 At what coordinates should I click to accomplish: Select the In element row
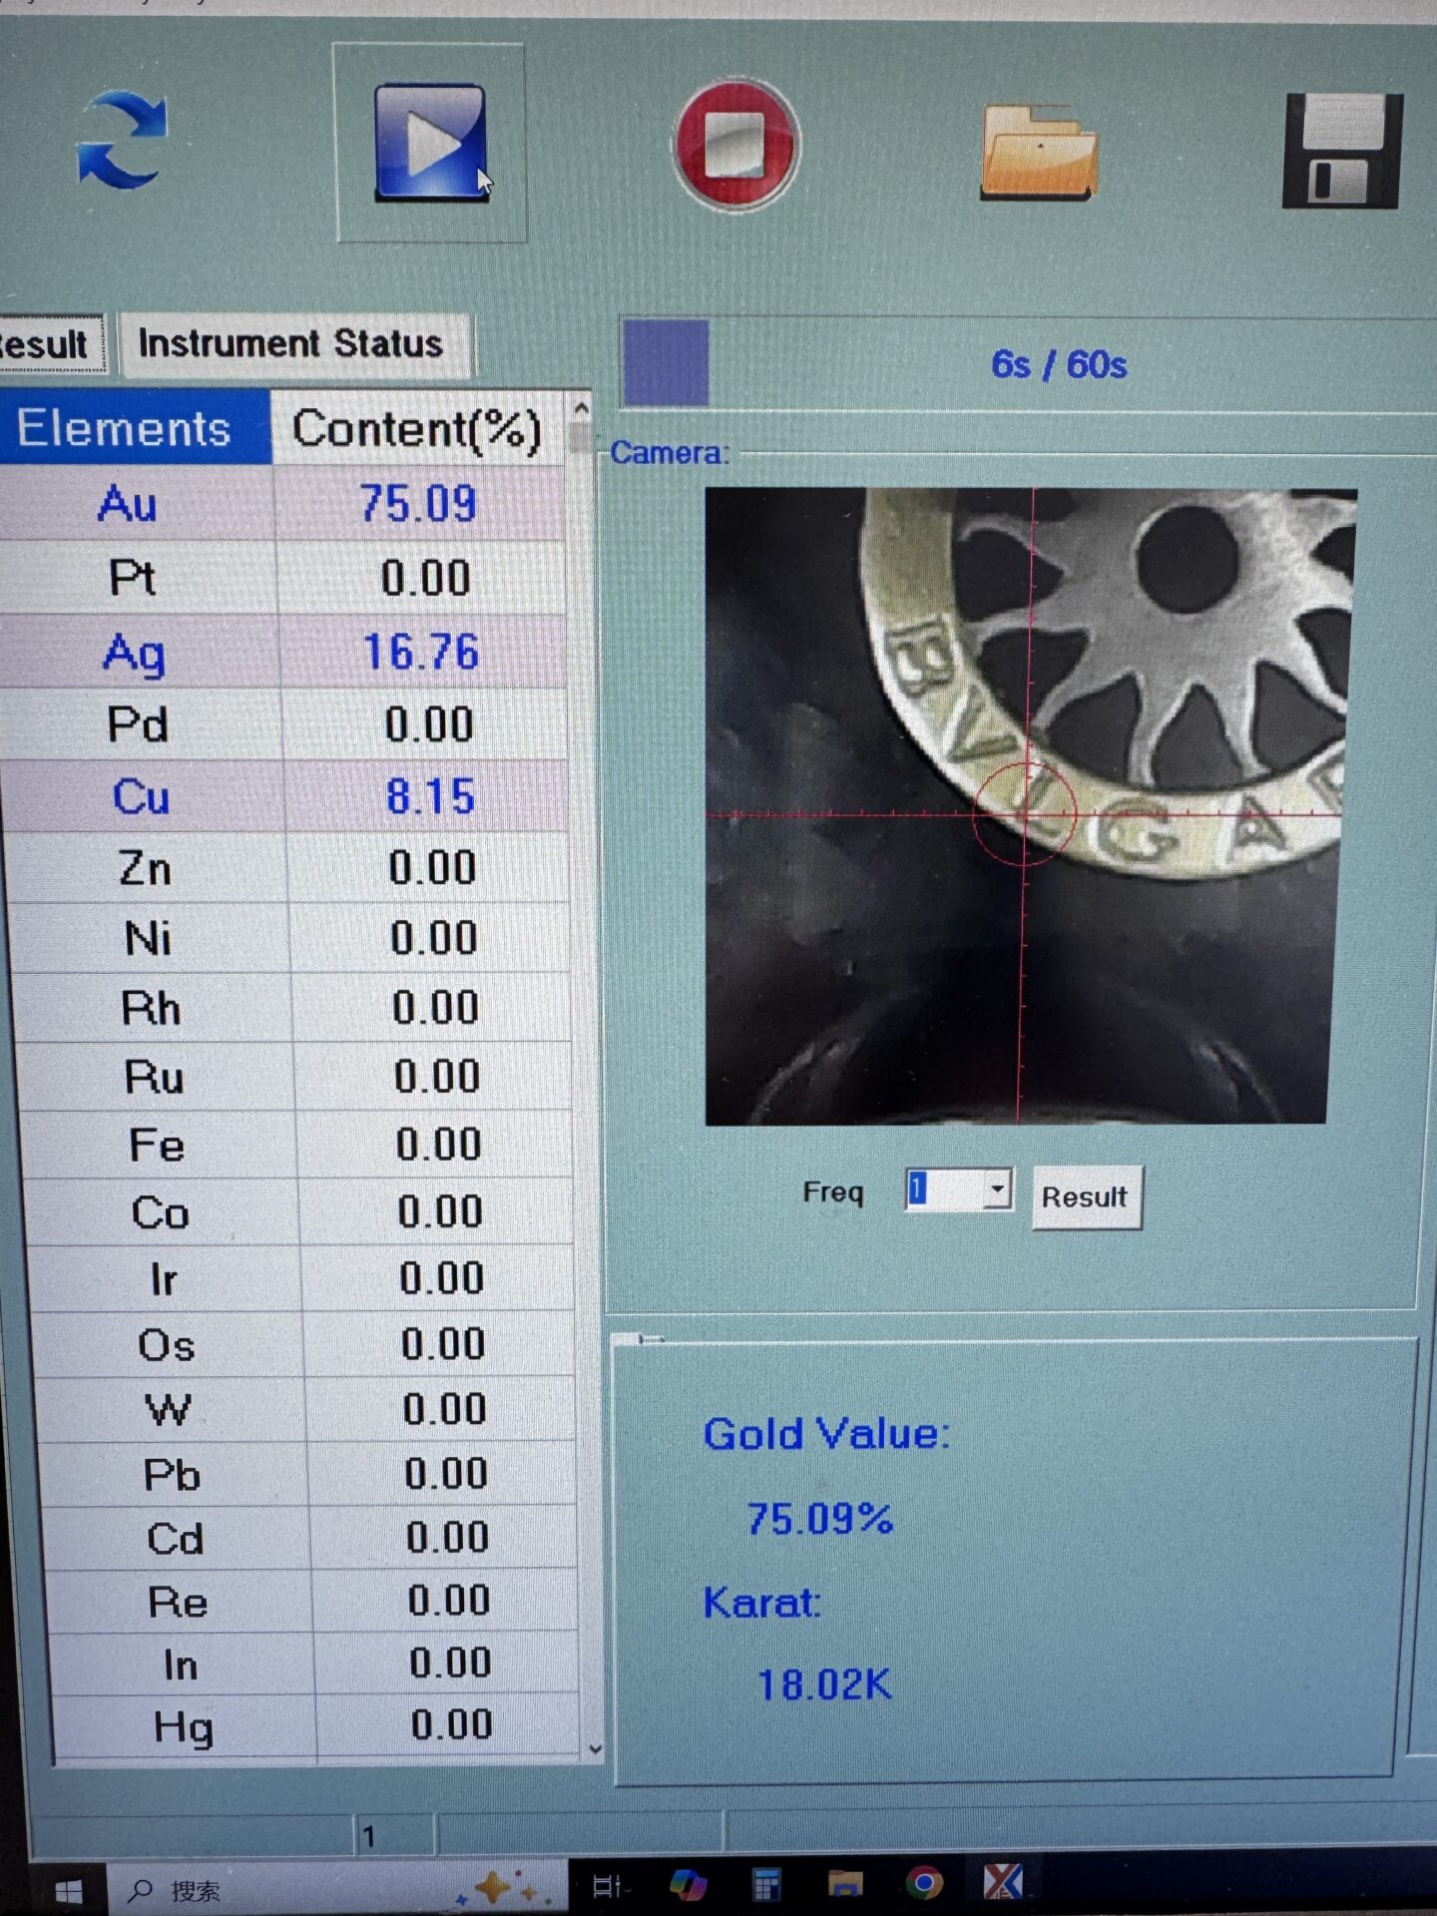pos(313,1664)
